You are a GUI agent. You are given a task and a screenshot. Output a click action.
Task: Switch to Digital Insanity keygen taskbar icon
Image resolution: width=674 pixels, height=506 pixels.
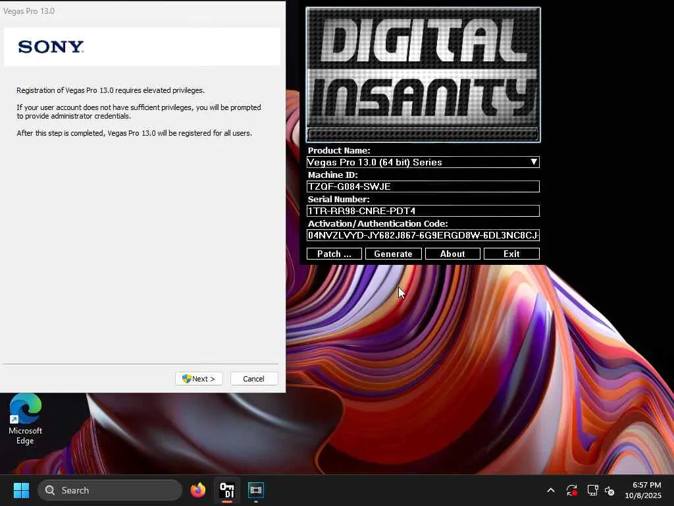[x=227, y=490]
